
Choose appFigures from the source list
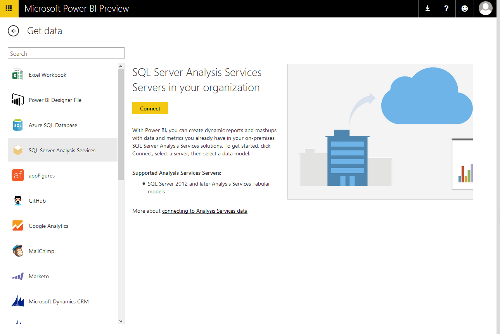[x=62, y=176]
